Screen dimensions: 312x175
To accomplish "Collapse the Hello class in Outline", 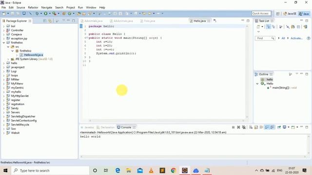I will [x=257, y=84].
